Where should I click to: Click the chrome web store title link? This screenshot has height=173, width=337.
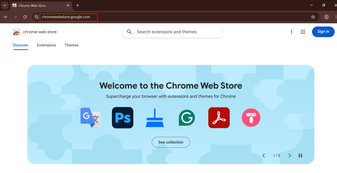[40, 32]
